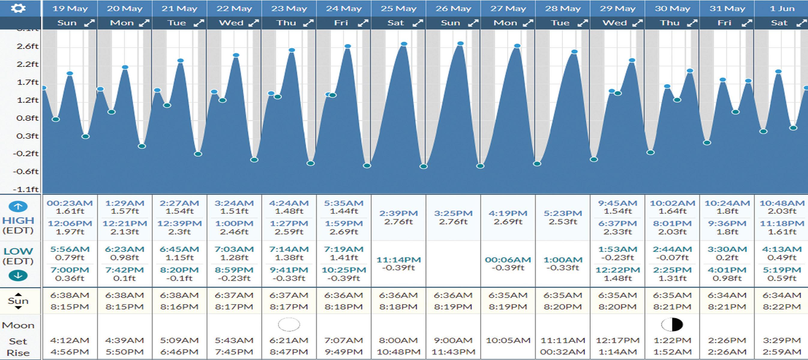
Task: Click the full moon icon on 23 May
Action: pos(289,325)
